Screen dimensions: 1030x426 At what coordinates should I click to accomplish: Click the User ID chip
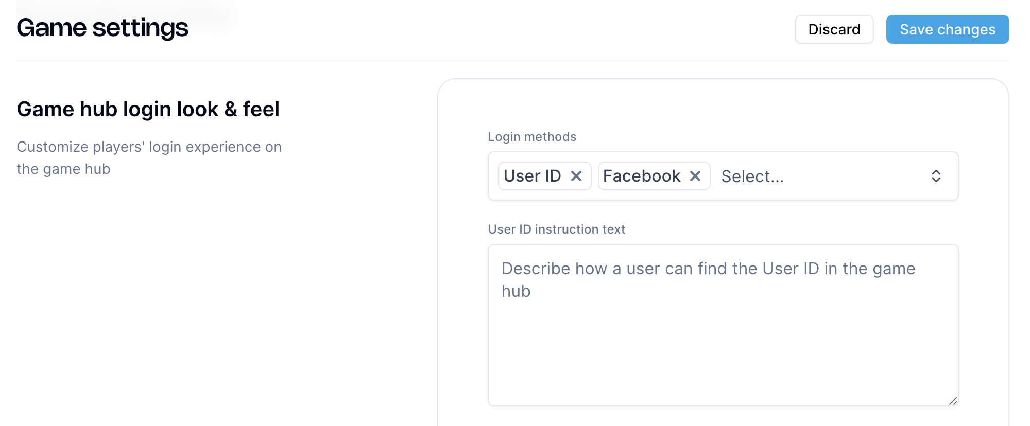pos(531,176)
